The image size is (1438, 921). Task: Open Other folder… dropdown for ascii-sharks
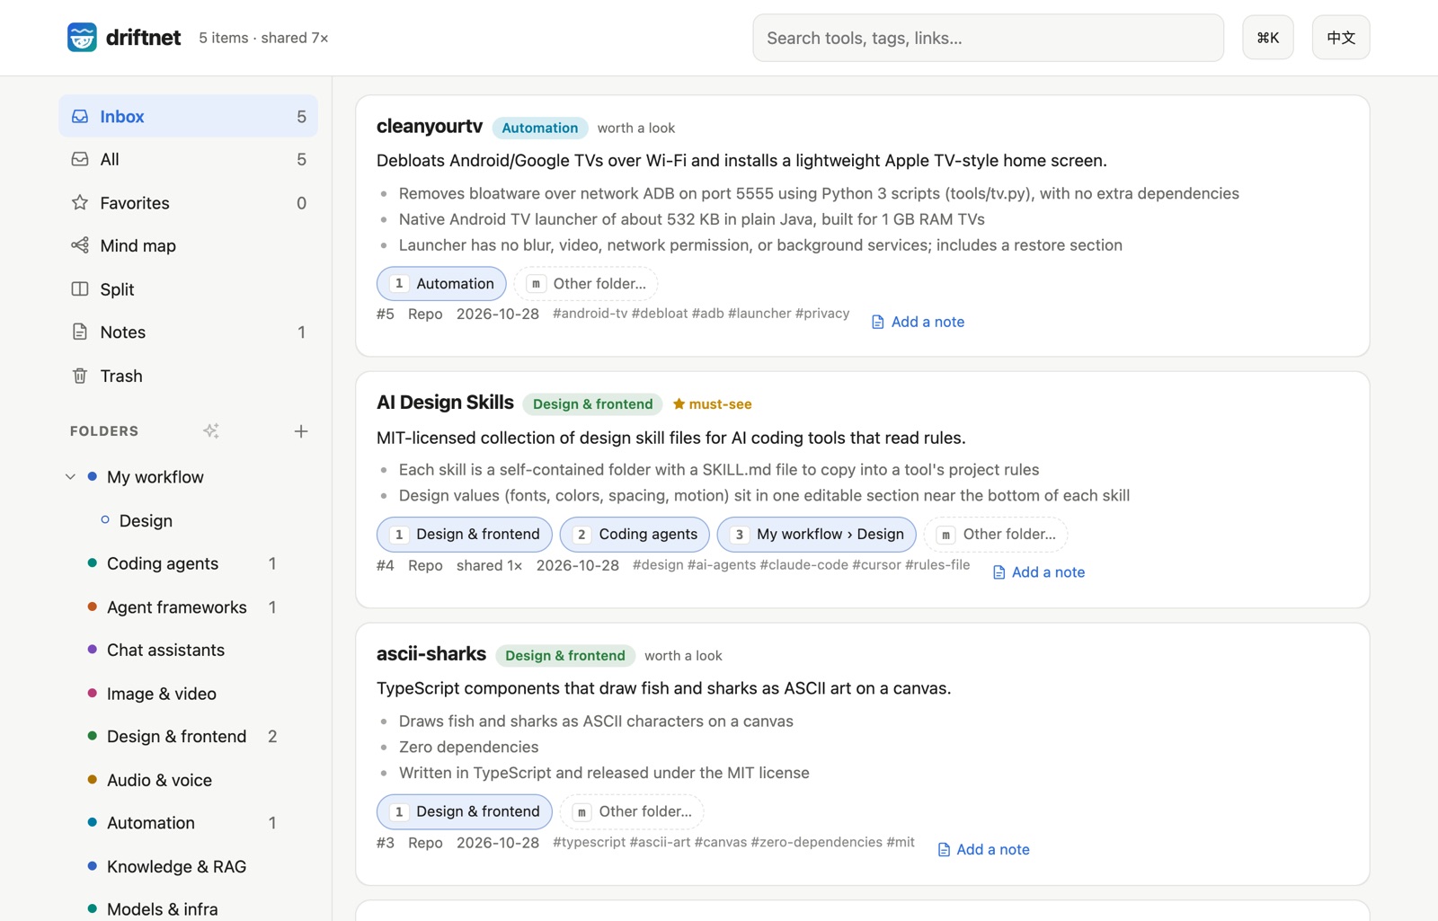tap(632, 811)
